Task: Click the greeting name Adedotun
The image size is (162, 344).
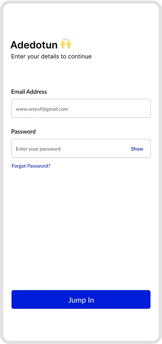Action: pos(34,45)
